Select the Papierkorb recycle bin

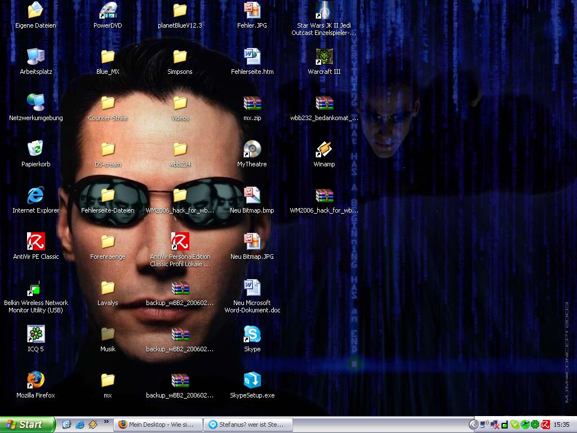click(35, 149)
